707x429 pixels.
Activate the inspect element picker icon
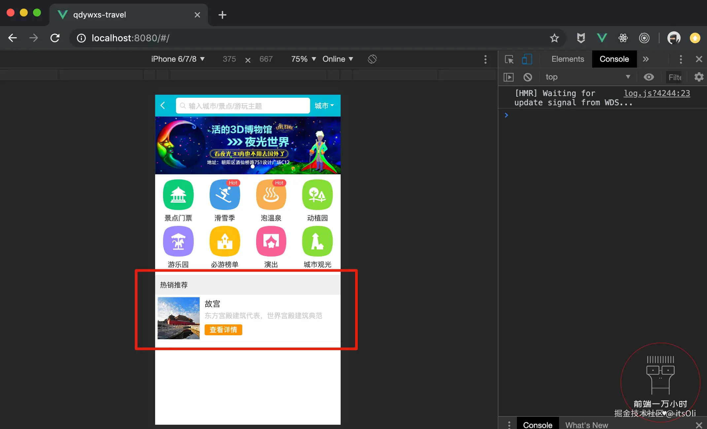pyautogui.click(x=509, y=59)
